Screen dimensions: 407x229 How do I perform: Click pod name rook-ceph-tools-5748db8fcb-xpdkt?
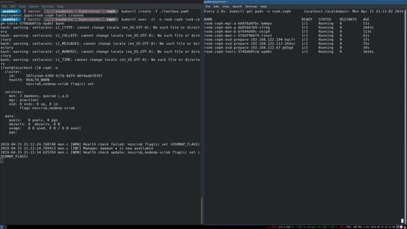tap(238, 52)
